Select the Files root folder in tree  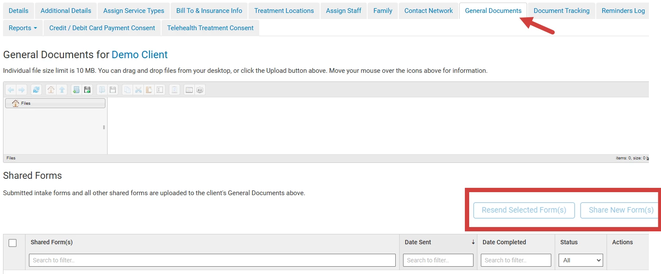click(x=55, y=103)
